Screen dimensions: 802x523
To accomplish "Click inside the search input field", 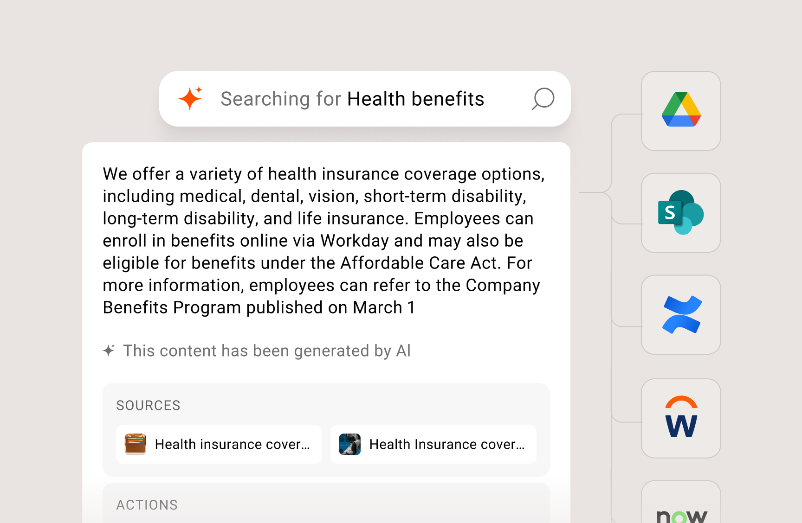I will coord(353,98).
